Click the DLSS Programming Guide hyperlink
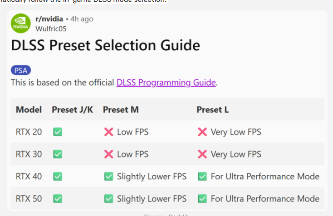 [x=166, y=82]
